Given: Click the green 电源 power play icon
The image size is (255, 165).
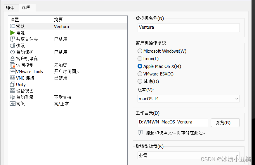Looking at the screenshot, I should pyautogui.click(x=13, y=33).
